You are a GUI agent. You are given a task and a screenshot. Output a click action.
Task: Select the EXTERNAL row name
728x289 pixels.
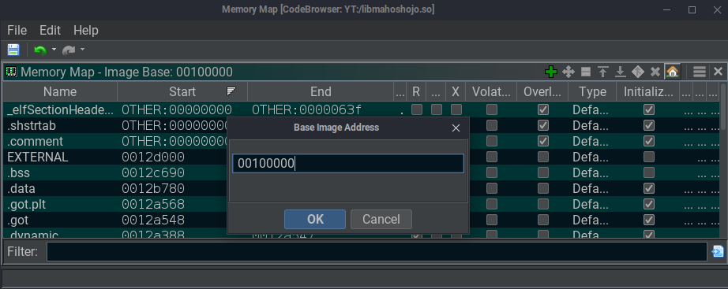tap(38, 157)
